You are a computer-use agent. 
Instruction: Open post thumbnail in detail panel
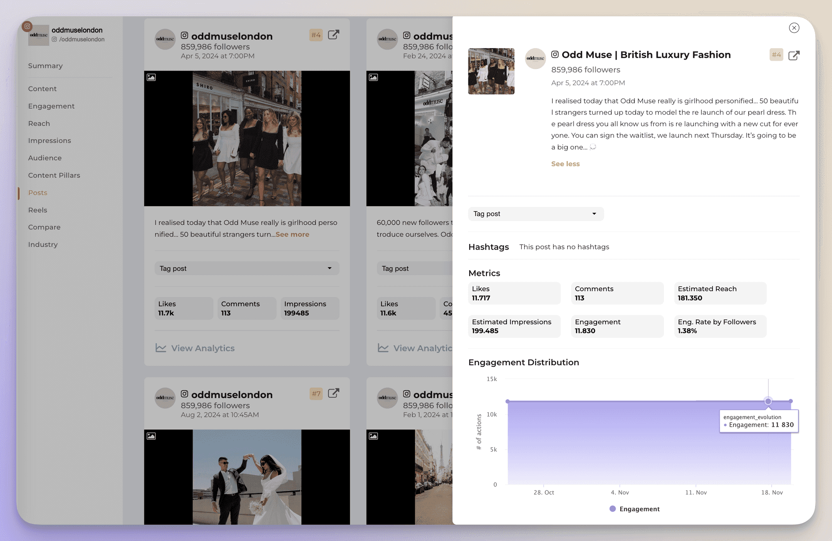(491, 71)
